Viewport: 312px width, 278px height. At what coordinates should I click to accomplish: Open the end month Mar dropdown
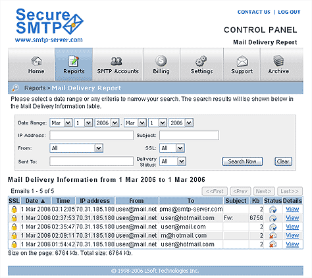pos(135,123)
